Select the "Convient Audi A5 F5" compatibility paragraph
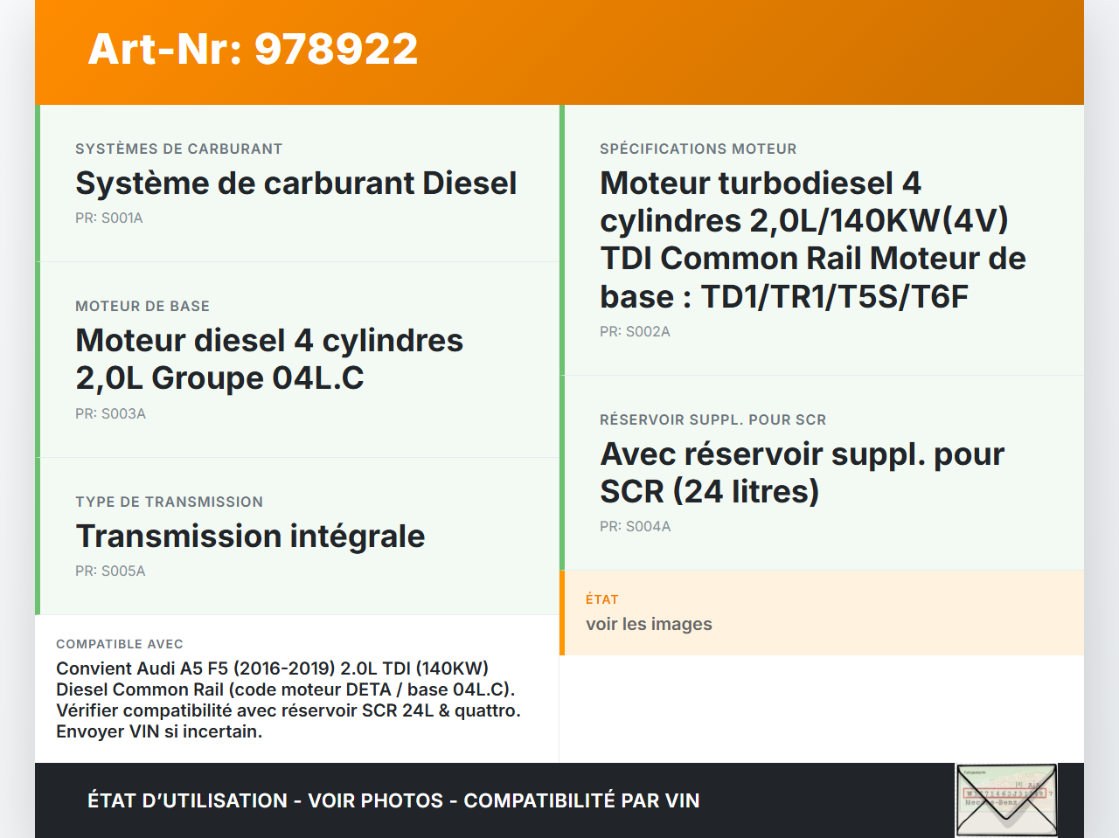 (x=288, y=700)
